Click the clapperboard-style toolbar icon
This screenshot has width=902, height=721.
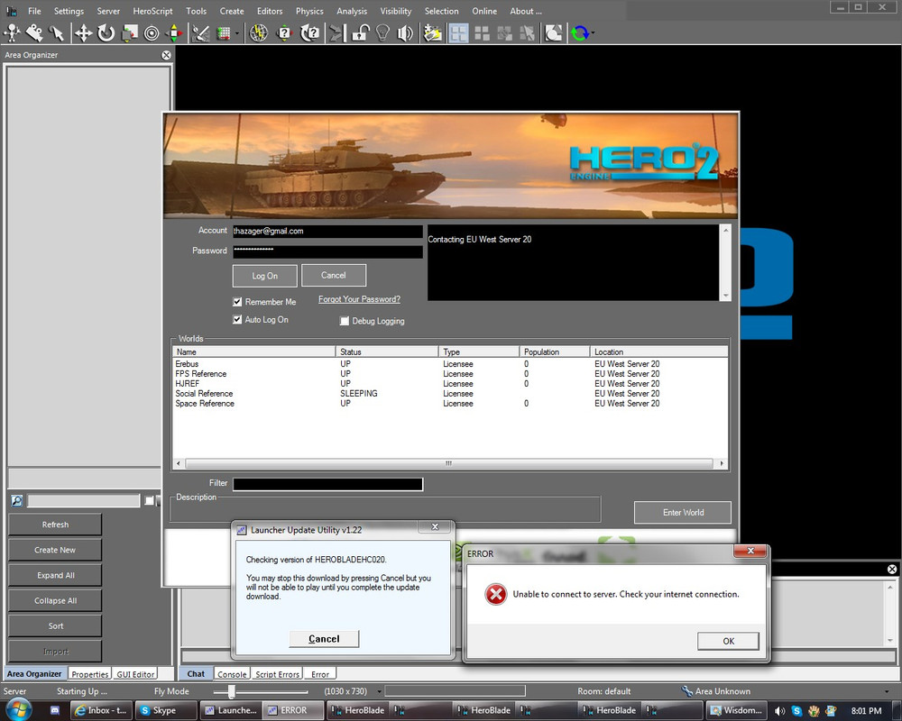(x=433, y=33)
